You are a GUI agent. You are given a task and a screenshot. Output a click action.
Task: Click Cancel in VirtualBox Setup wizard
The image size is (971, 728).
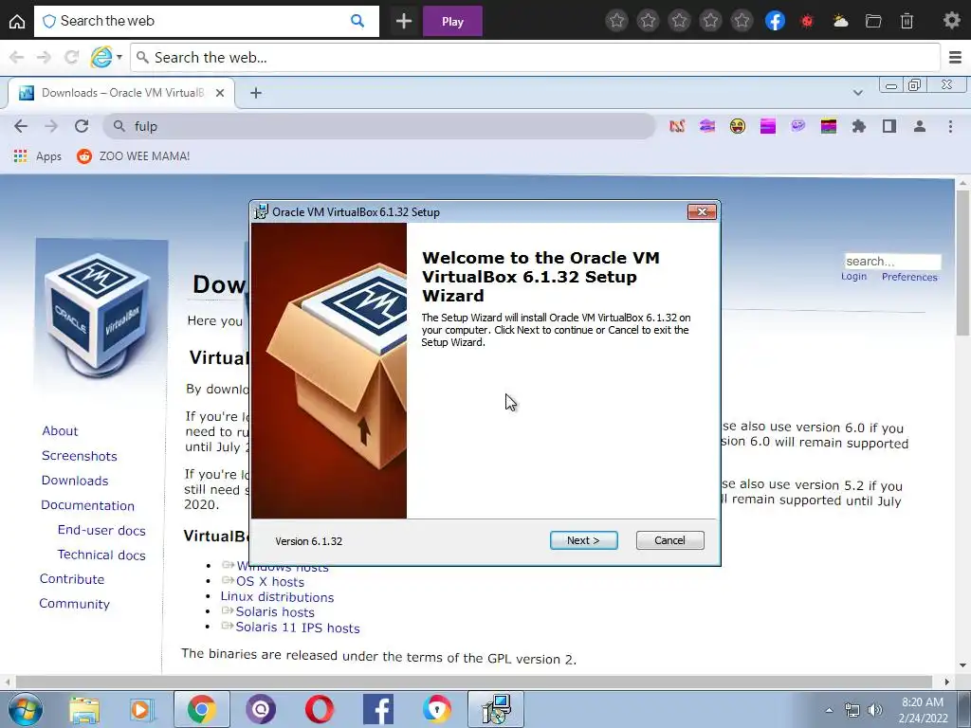coord(670,540)
